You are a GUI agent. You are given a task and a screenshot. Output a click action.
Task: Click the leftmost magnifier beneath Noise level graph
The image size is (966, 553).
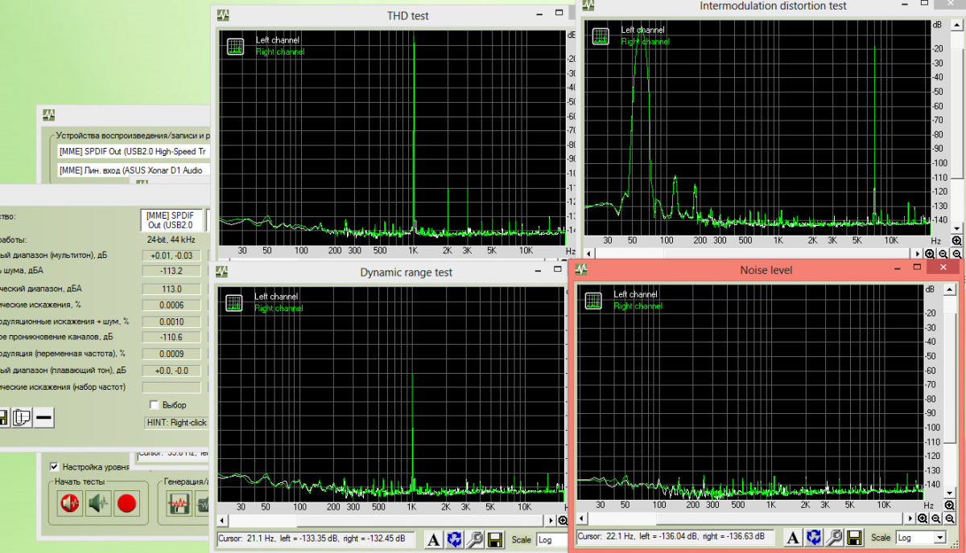pyautogui.click(x=922, y=519)
